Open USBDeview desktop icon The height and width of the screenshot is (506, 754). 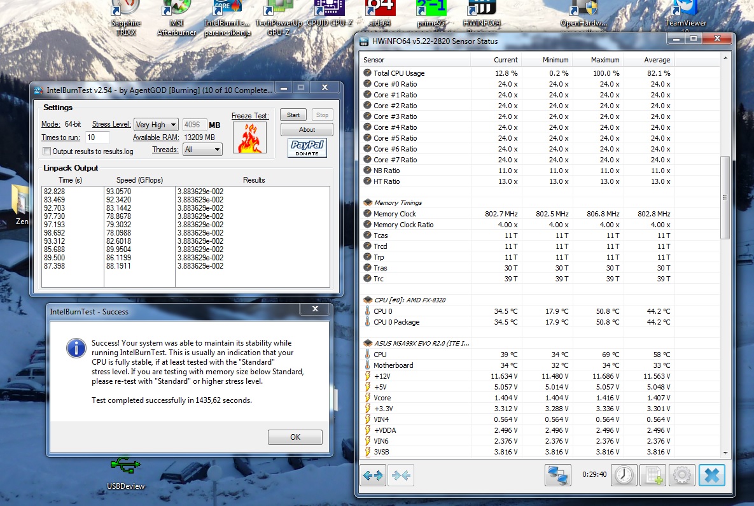pyautogui.click(x=125, y=474)
